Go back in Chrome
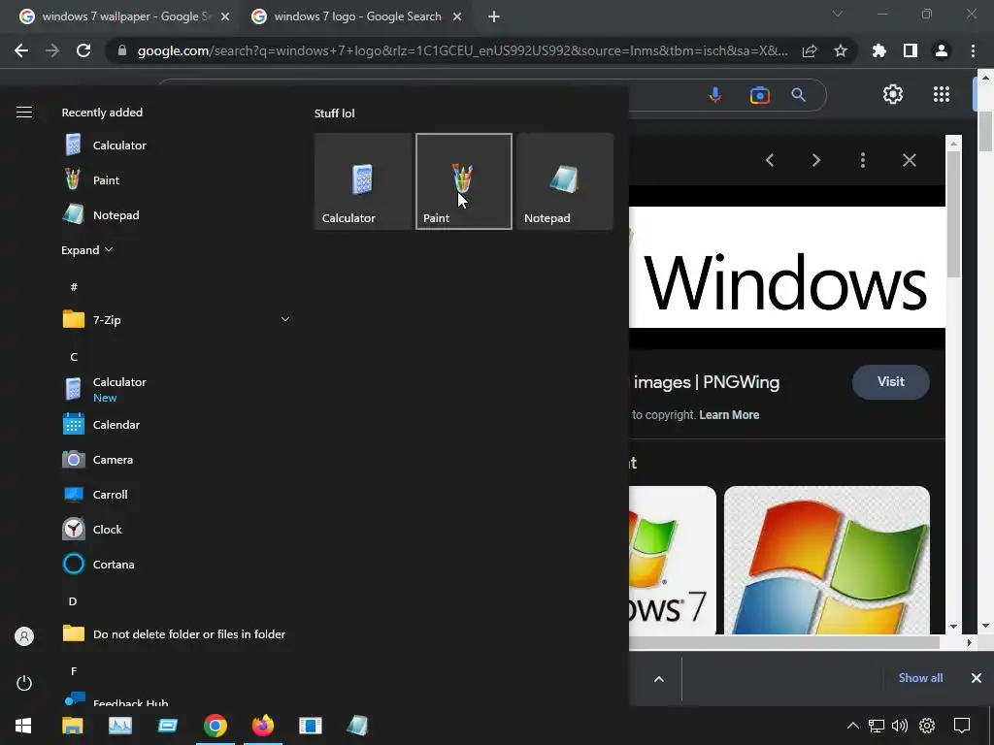The width and height of the screenshot is (994, 745). pyautogui.click(x=21, y=50)
